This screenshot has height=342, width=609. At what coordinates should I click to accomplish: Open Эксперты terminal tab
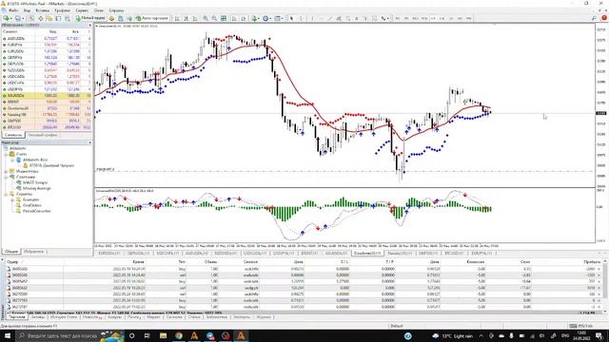tap(242, 317)
